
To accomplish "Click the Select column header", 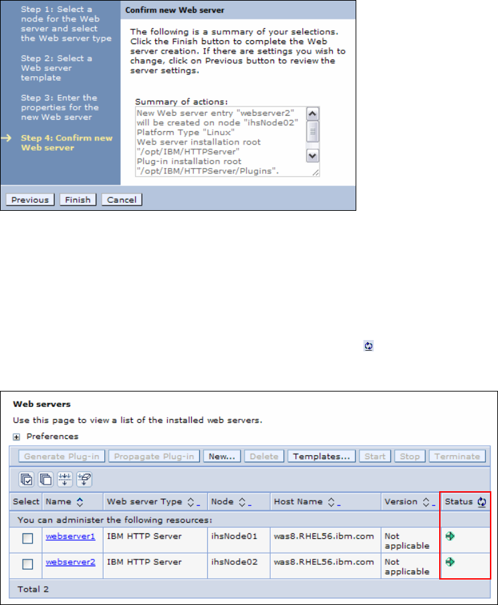I will point(26,501).
